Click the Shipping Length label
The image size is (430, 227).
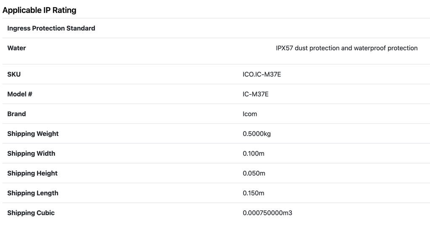[x=33, y=193]
